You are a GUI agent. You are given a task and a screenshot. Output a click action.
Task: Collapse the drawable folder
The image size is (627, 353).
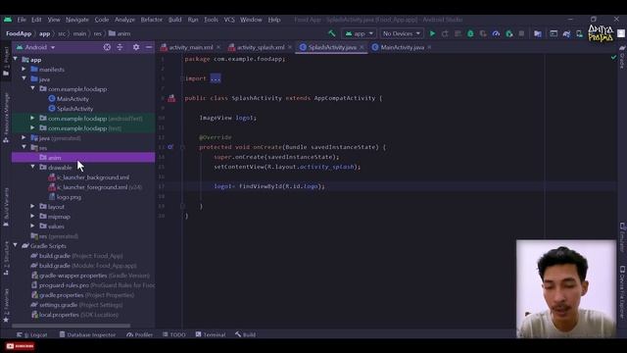coord(32,167)
